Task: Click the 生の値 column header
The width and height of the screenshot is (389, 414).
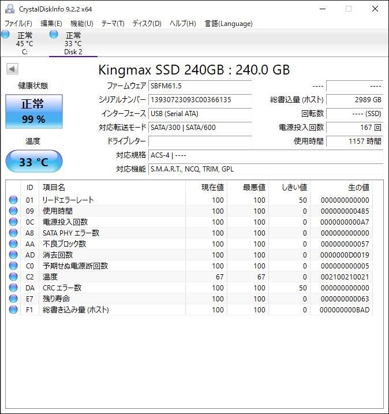Action: point(342,188)
